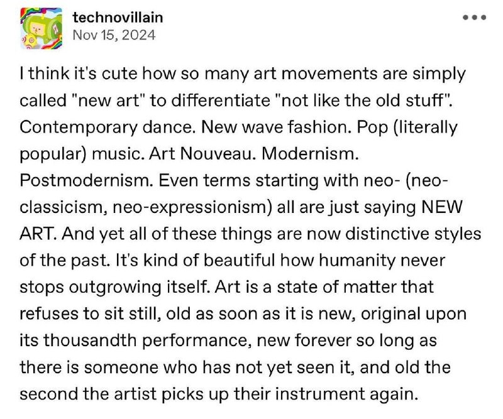
Task: Click the Nov 15, 2024 post date
Action: 114,35
